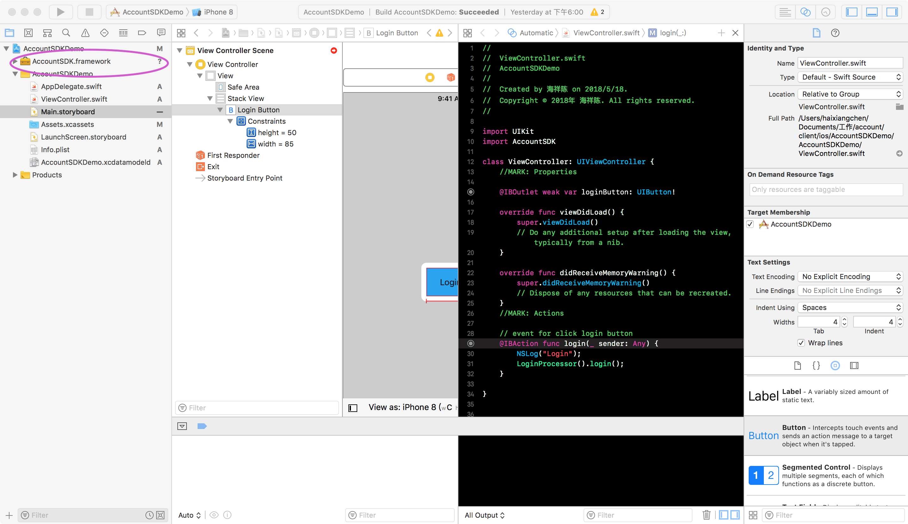The image size is (908, 524).
Task: Click the warning count in the activity bar
Action: tap(597, 12)
